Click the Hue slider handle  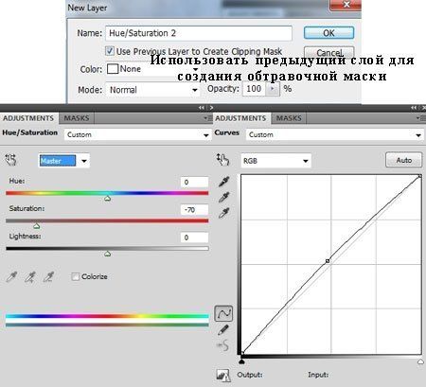coord(107,199)
